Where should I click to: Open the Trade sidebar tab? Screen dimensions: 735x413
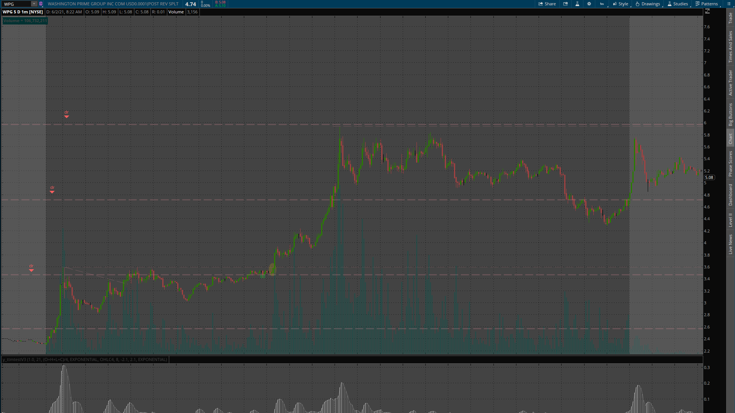point(730,18)
